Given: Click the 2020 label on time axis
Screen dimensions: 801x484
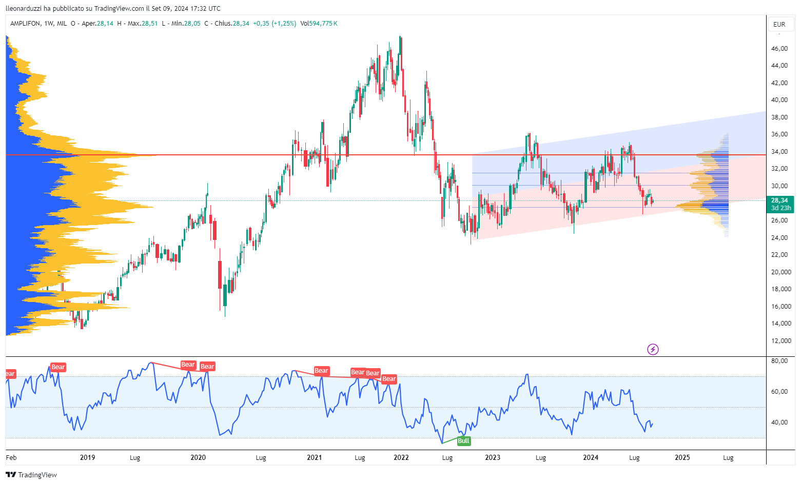Looking at the screenshot, I should [x=198, y=458].
